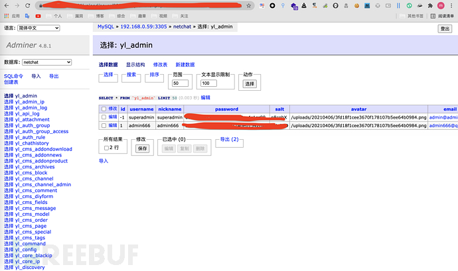Open the Chrome three-dot menu
Viewport: 458px width, 271px height.
coord(451,5)
